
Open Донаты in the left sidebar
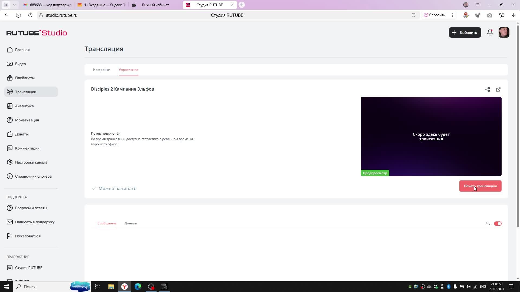(x=22, y=134)
